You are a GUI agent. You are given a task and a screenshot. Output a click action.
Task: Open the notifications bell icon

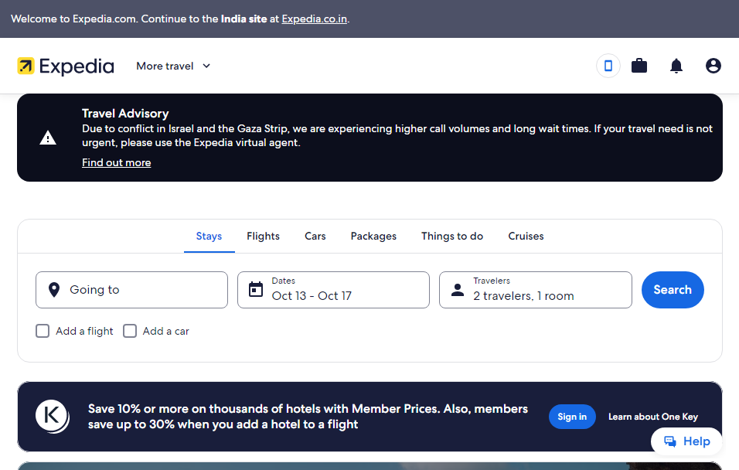tap(676, 66)
